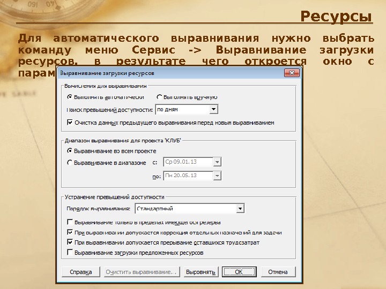
Task: Click the 'Диапазон выравнивания для проекта' group label
Action: [123, 141]
